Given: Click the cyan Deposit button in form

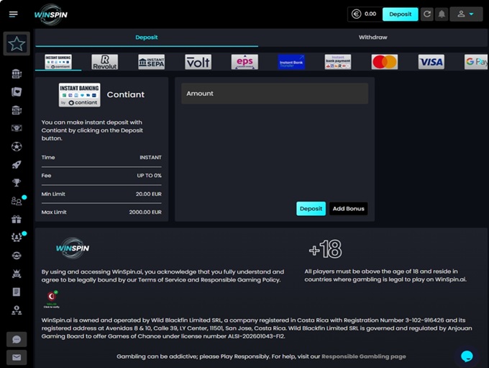Looking at the screenshot, I should click(311, 209).
